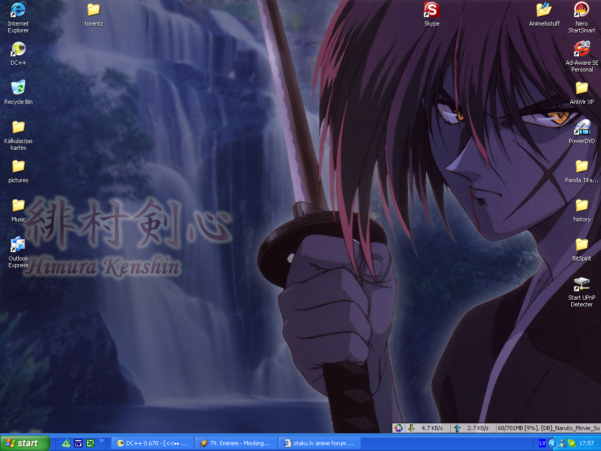Screen dimensions: 601x451
Task: Open the Windows Messenger tray icon
Action: pos(562,443)
